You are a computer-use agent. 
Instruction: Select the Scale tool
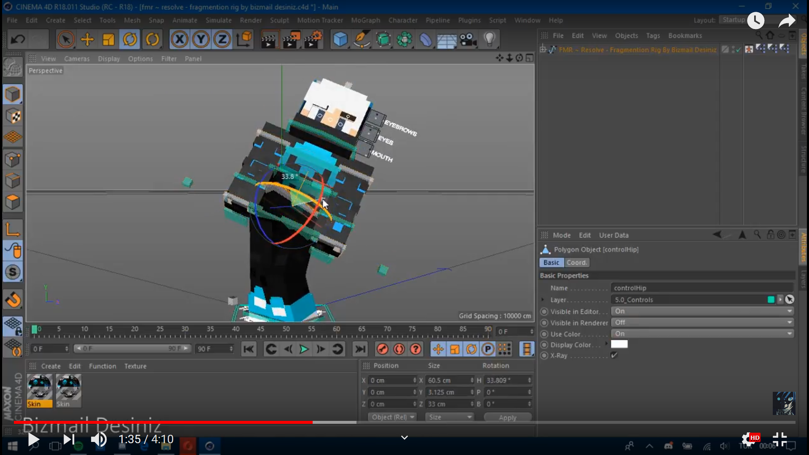click(x=108, y=40)
